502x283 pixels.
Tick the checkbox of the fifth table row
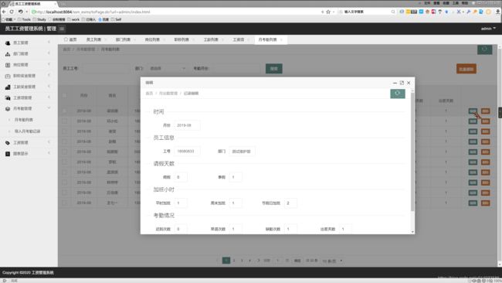65,152
